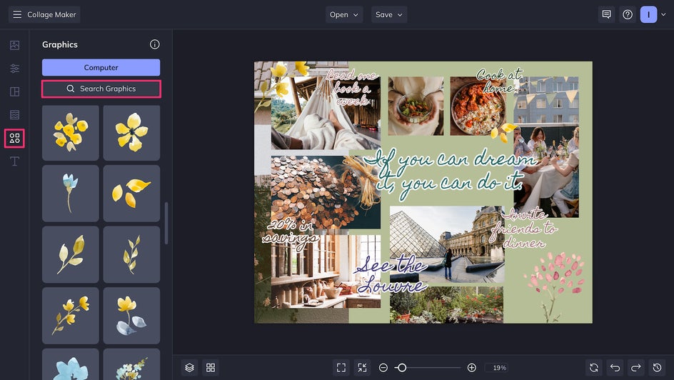Select the 'Invite friends to dinner' text

pos(524,228)
